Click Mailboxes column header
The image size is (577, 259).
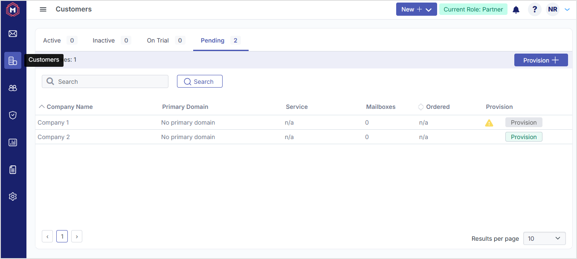click(381, 107)
